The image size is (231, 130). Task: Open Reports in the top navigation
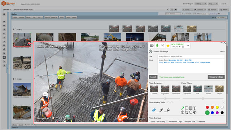coord(212,10)
